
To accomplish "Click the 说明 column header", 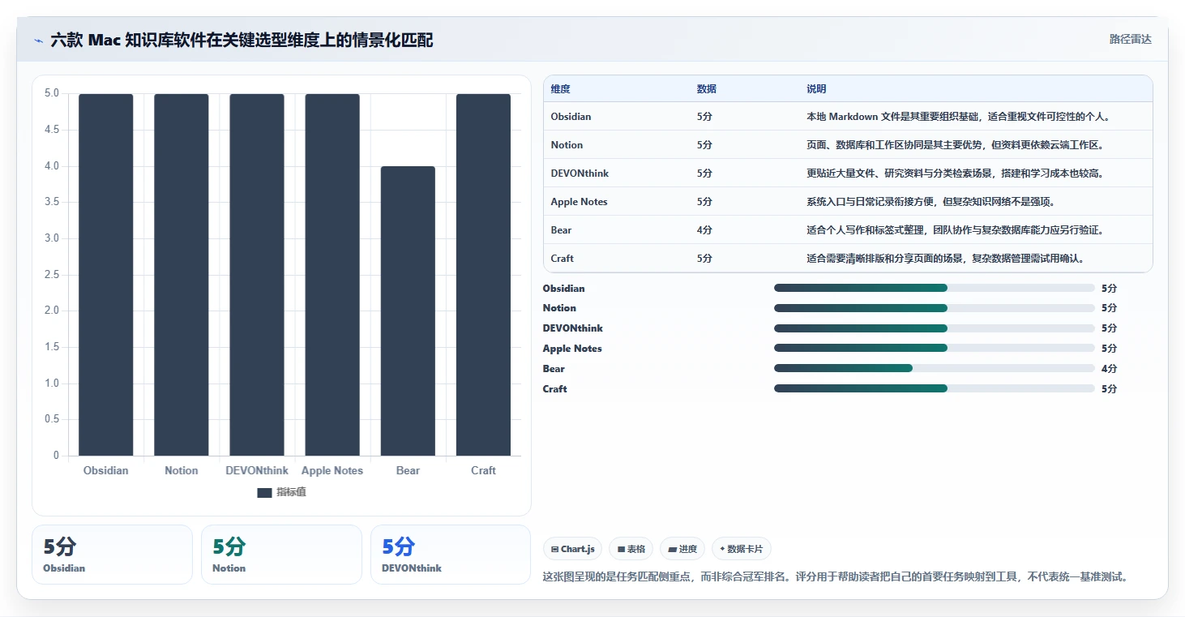I will (x=816, y=89).
